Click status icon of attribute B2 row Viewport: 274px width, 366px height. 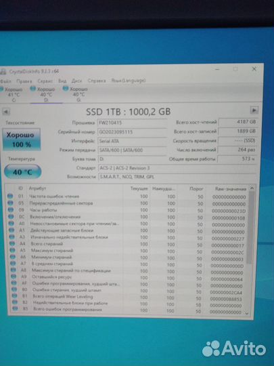[x=15, y=302]
